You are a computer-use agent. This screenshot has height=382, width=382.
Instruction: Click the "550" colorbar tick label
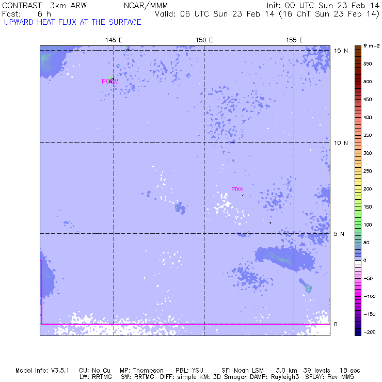coord(368,64)
